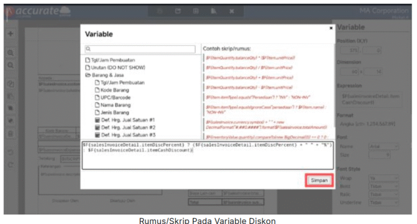Viewport: 417px width, 224px height.
Task: Click the addition example formula
Action: point(249,77)
